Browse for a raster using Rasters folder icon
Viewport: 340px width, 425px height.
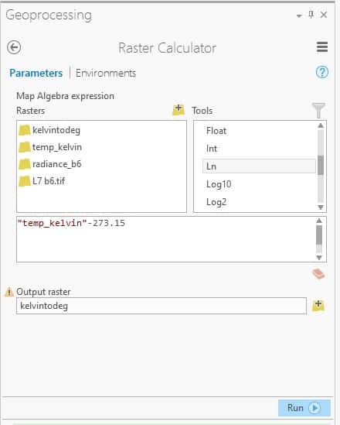pyautogui.click(x=178, y=110)
